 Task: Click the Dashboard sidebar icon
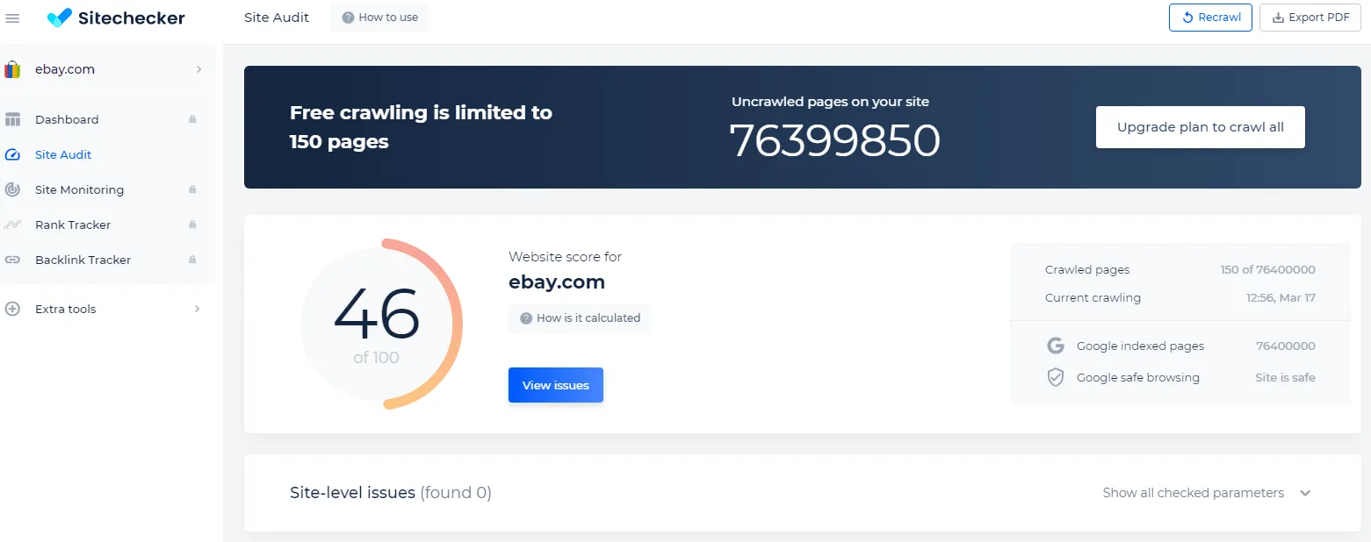click(12, 119)
